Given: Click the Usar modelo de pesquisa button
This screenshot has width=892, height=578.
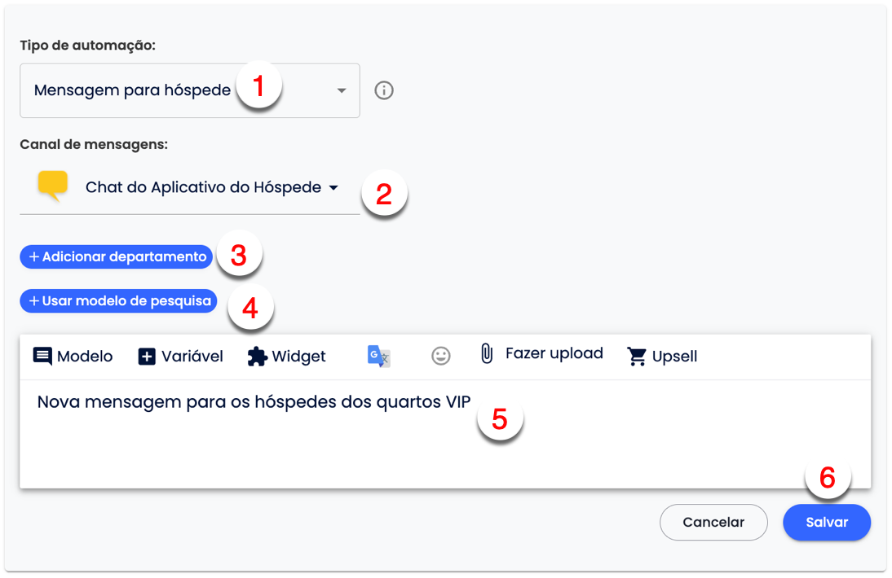Looking at the screenshot, I should point(119,301).
